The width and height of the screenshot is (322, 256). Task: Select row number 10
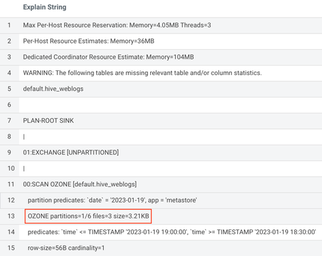point(161,169)
